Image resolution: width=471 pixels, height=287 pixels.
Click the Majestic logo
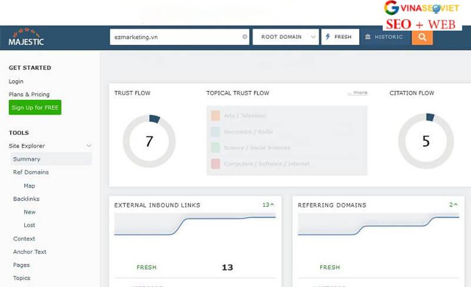(25, 37)
